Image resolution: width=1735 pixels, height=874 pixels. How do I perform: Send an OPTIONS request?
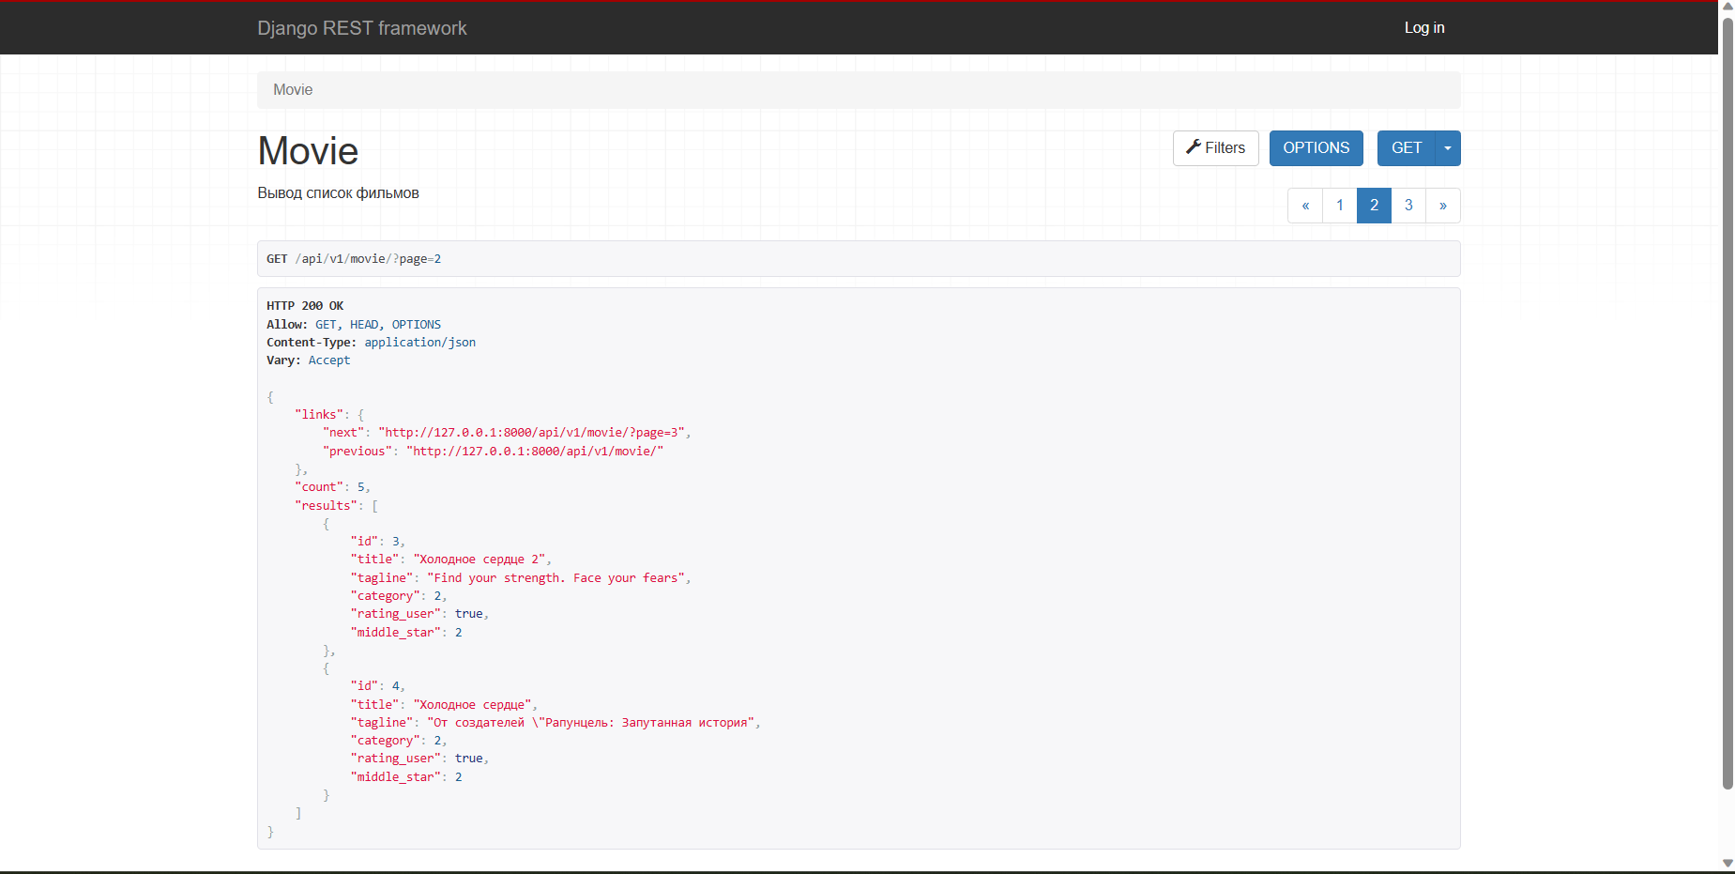[x=1315, y=147]
